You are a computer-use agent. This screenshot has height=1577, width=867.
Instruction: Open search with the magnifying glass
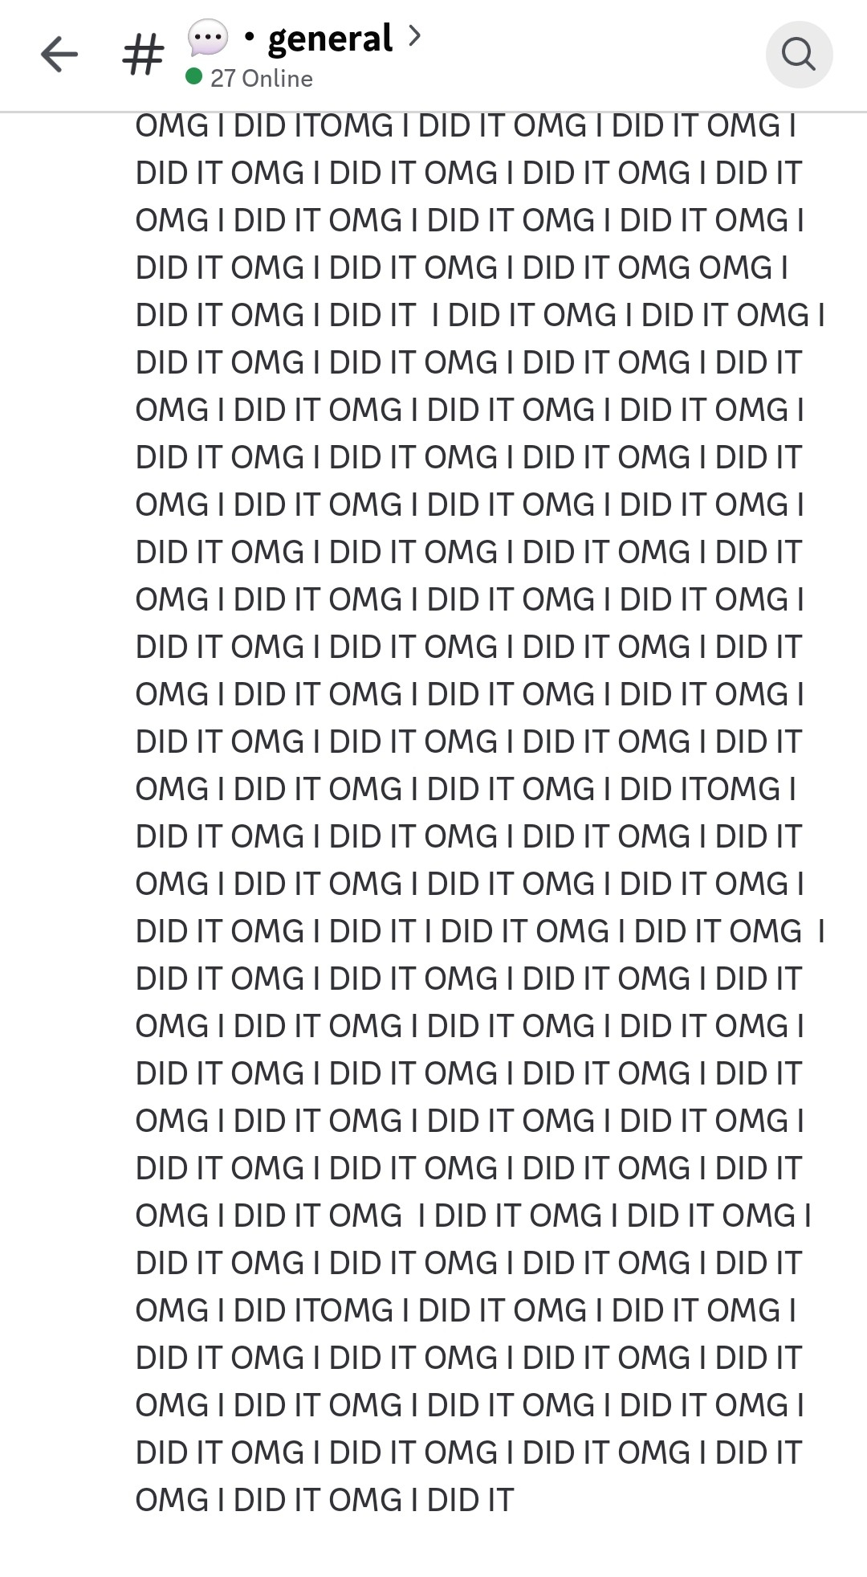(799, 55)
